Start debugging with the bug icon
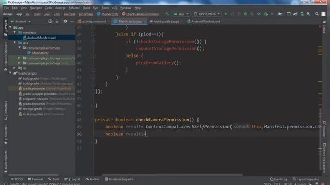The image size is (330, 185). (245, 14)
